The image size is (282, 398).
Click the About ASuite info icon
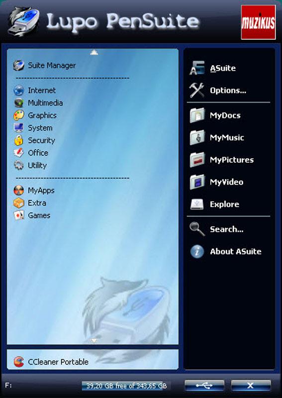pos(197,251)
